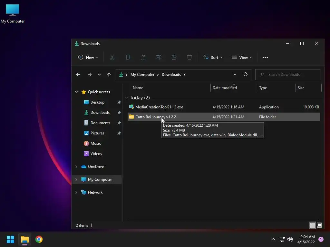Select Music in navigation pane
This screenshot has width=330, height=247.
pyautogui.click(x=95, y=143)
